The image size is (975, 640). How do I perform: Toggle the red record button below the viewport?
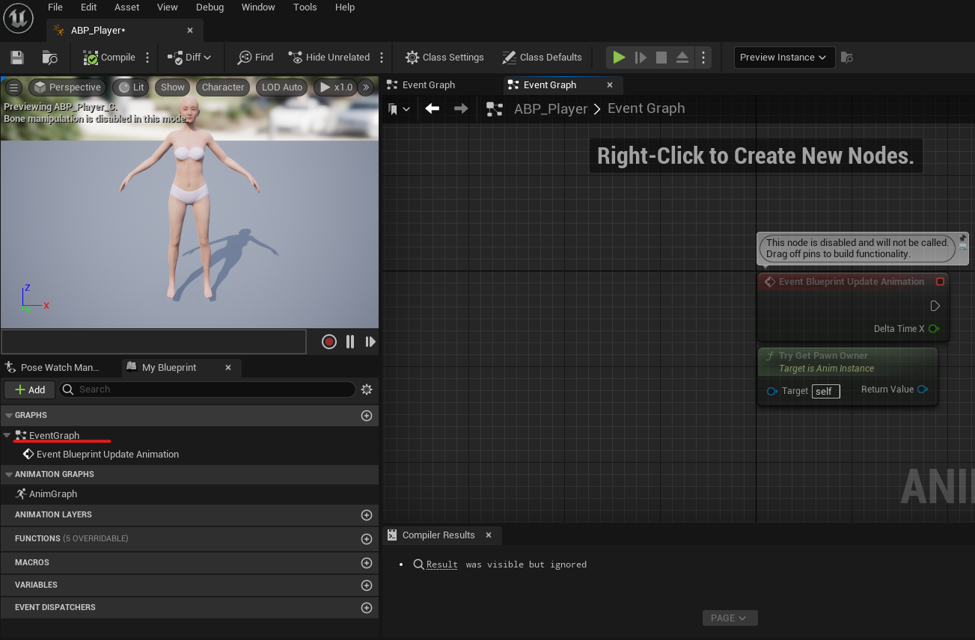tap(329, 342)
